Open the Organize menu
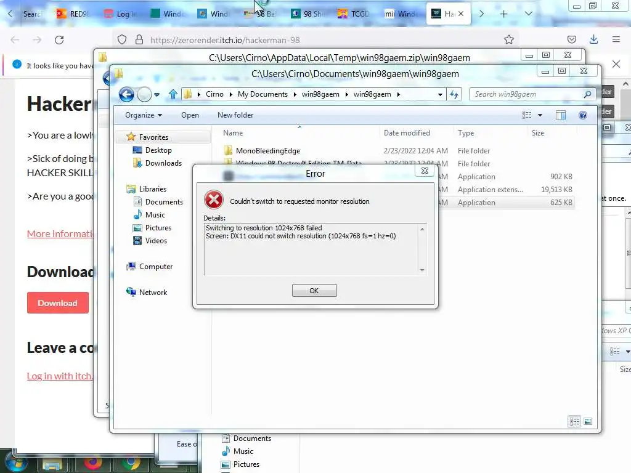The width and height of the screenshot is (631, 473). pyautogui.click(x=143, y=115)
